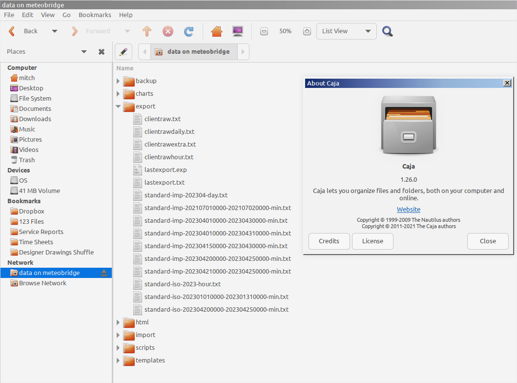Collapse the export folder
This screenshot has width=517, height=383.
click(118, 106)
